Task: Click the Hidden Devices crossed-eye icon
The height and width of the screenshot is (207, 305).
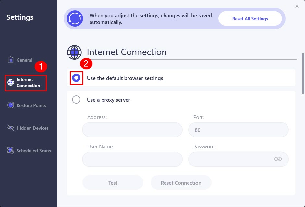Action: 11,128
